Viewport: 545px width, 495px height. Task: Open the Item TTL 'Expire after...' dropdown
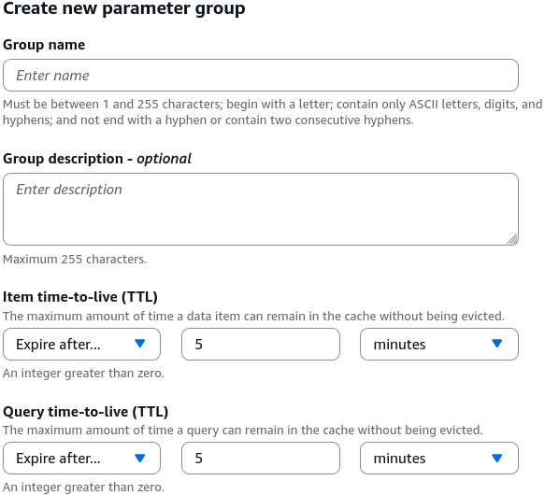pyautogui.click(x=81, y=345)
